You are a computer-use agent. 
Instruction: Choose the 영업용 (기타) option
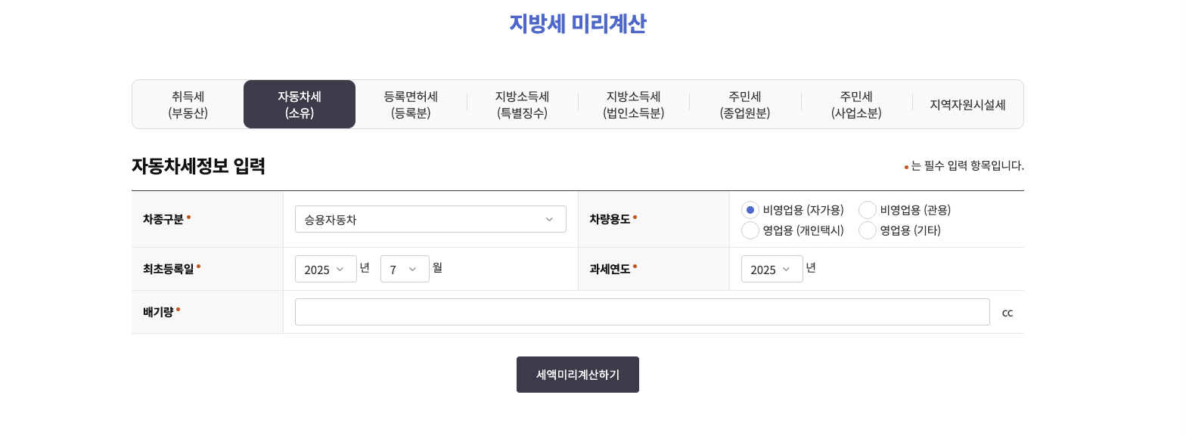pos(868,230)
